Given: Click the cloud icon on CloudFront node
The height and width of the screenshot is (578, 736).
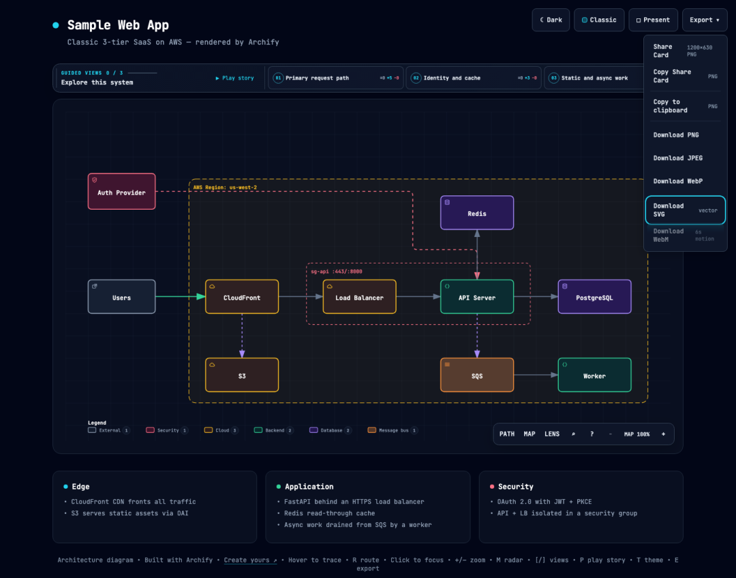Looking at the screenshot, I should 212,287.
